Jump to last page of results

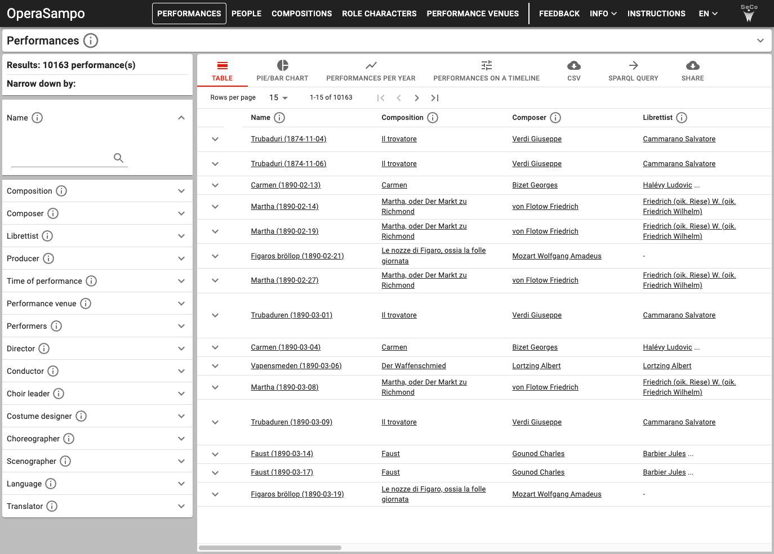pos(435,98)
